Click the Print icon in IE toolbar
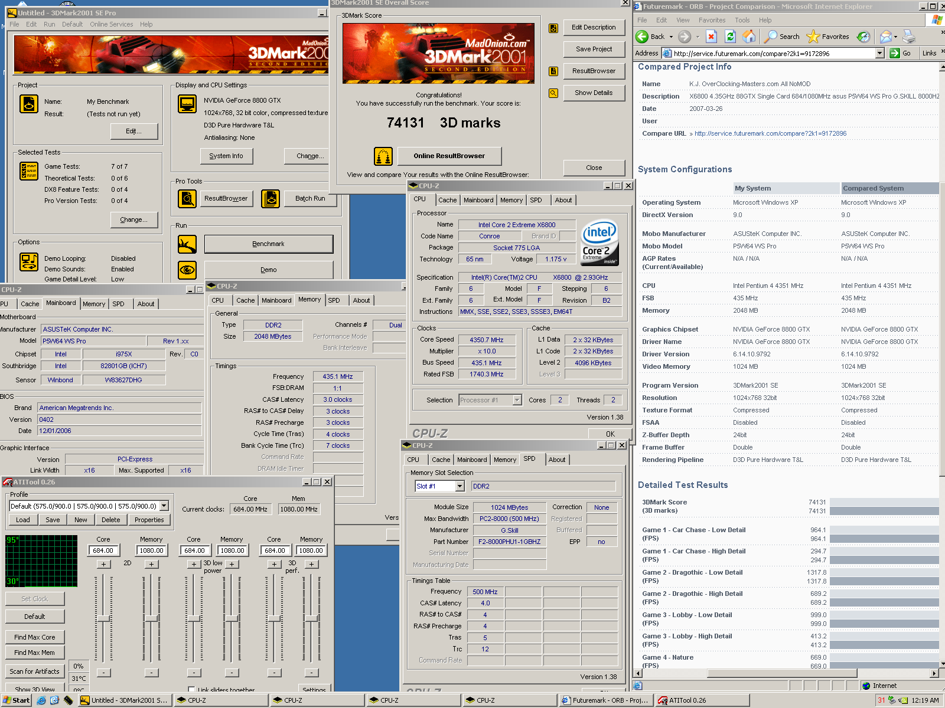This screenshot has height=708, width=945. click(909, 37)
